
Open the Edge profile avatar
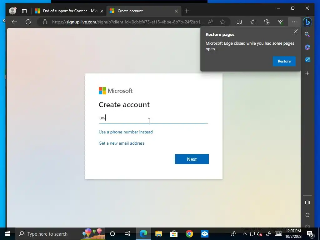(x=12, y=11)
